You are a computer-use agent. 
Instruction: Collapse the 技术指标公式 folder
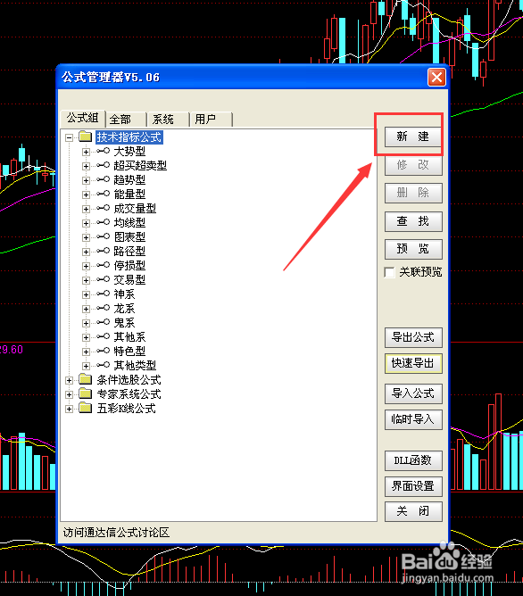click(69, 137)
